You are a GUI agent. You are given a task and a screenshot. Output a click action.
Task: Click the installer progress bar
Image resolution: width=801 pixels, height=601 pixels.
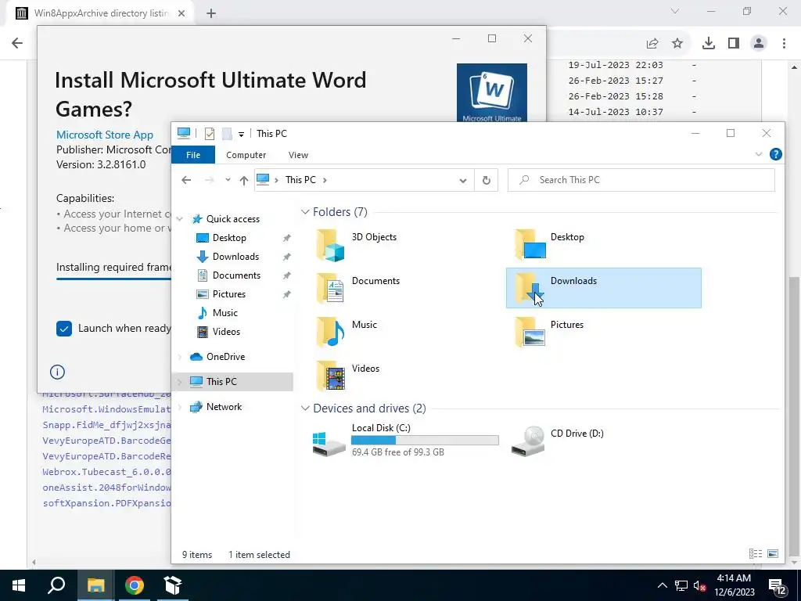coord(113,279)
